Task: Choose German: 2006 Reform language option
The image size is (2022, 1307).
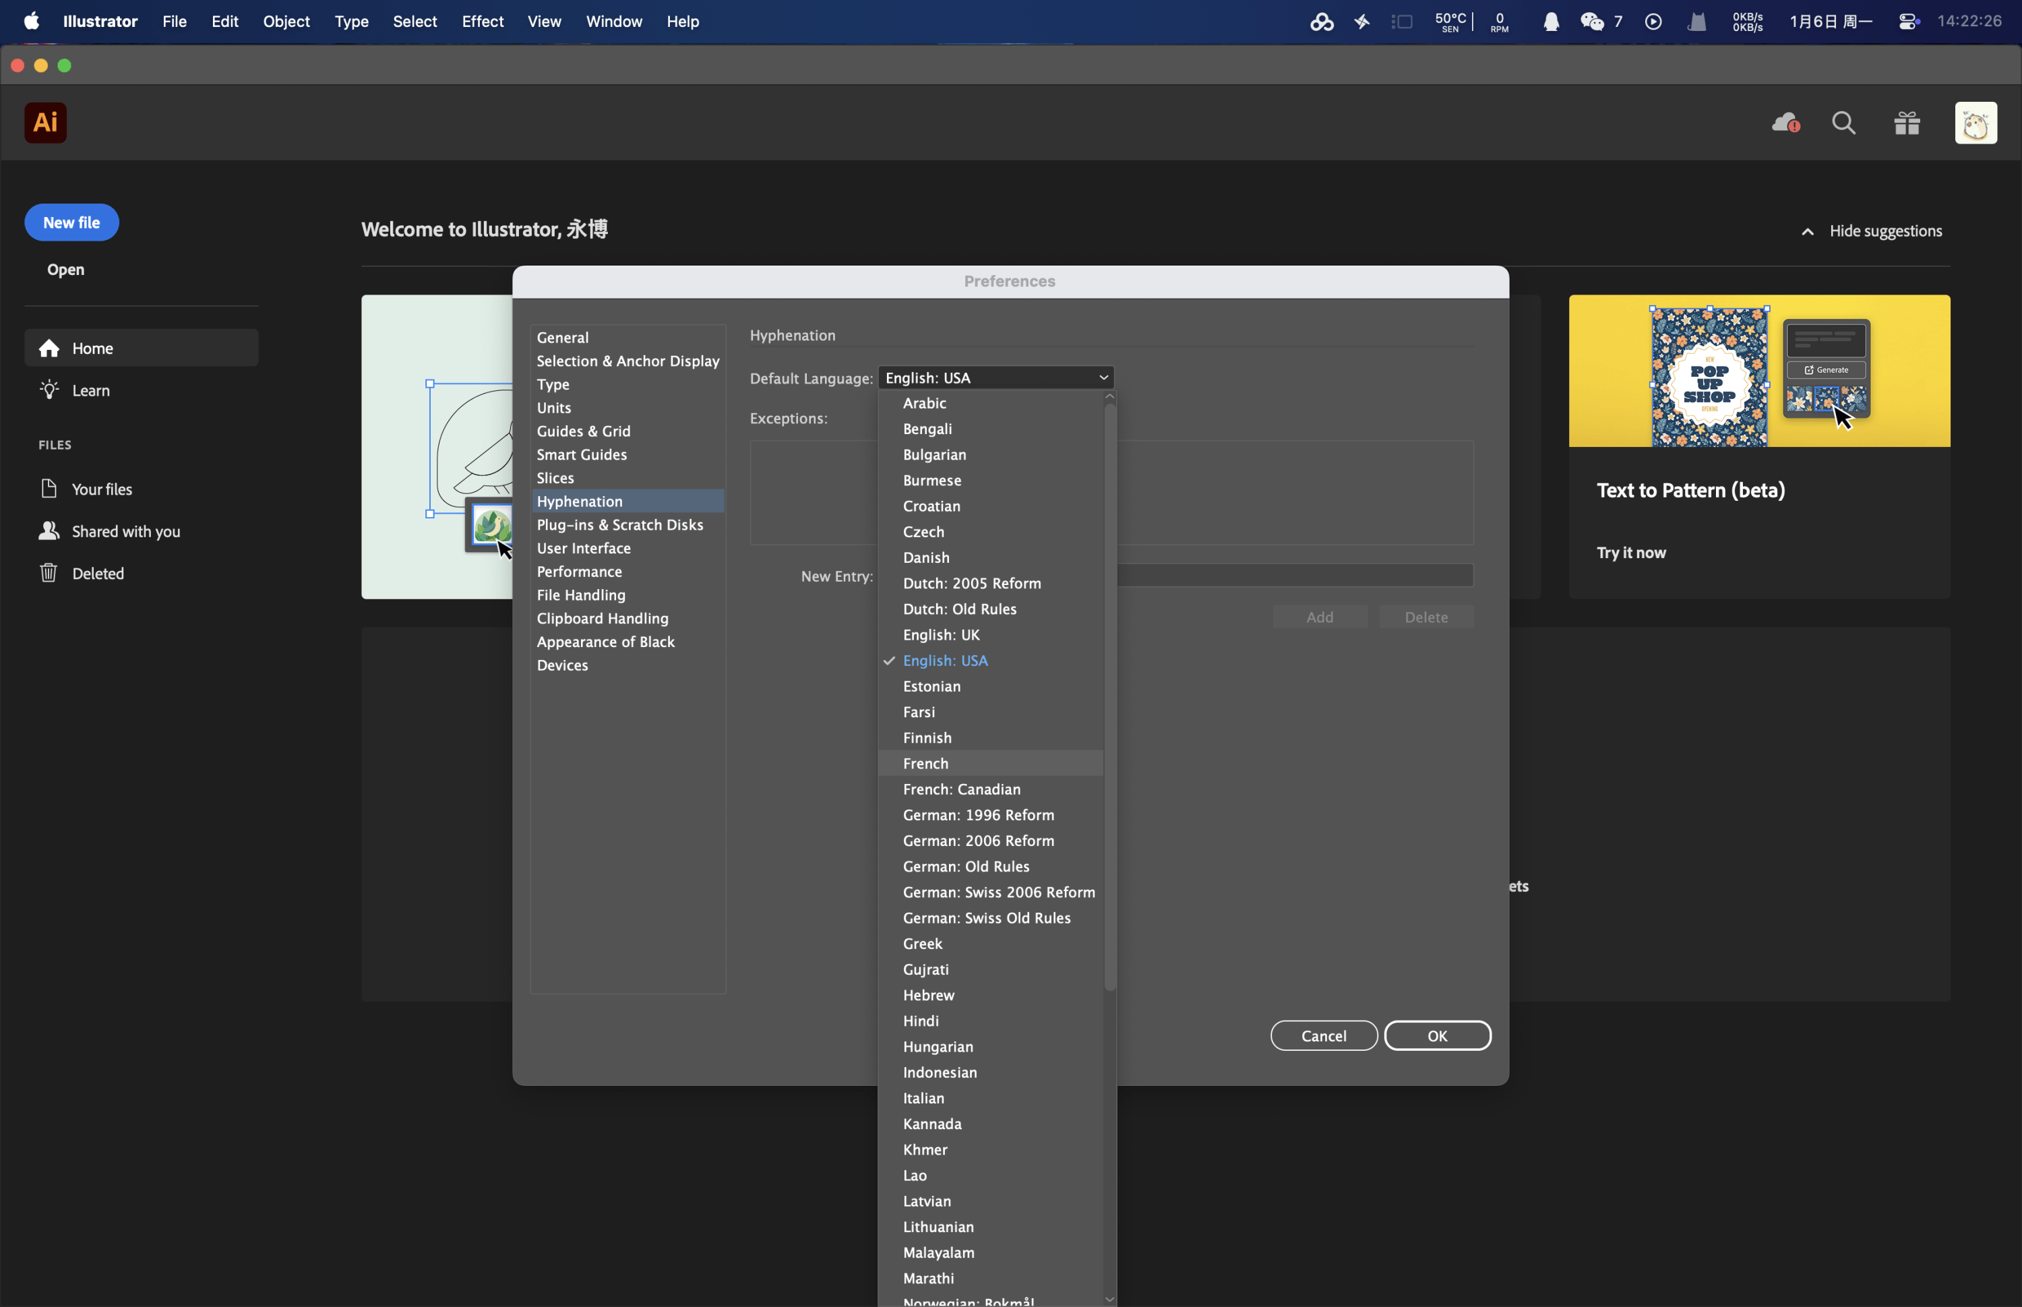Action: click(979, 840)
